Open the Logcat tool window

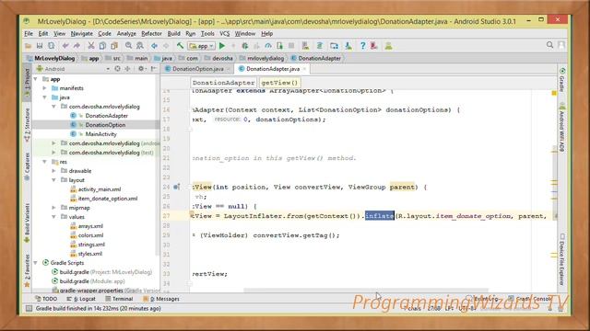point(81,299)
